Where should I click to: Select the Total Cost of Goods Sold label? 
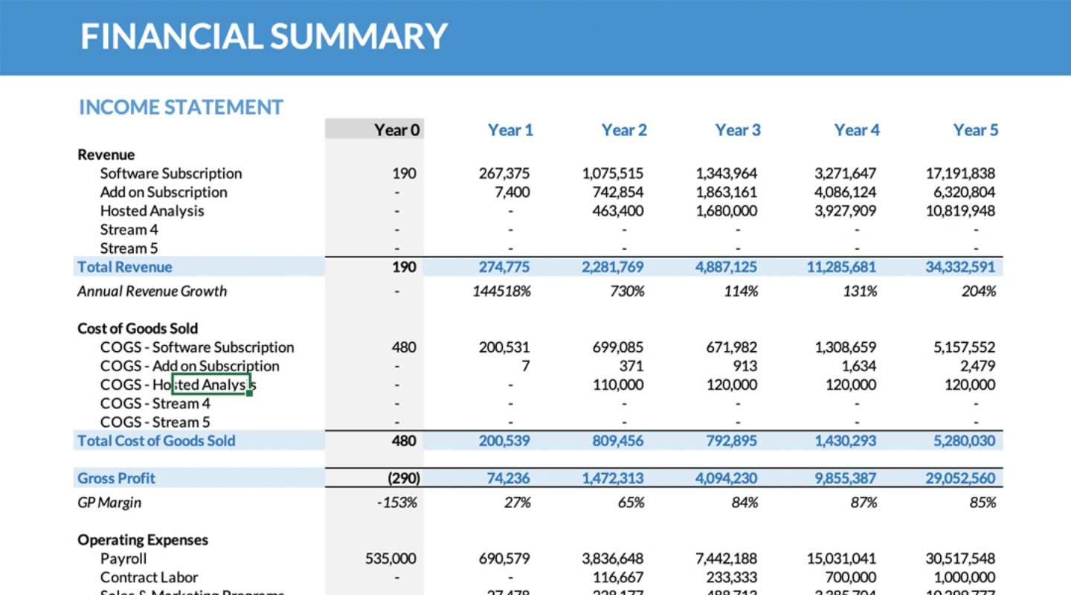156,440
